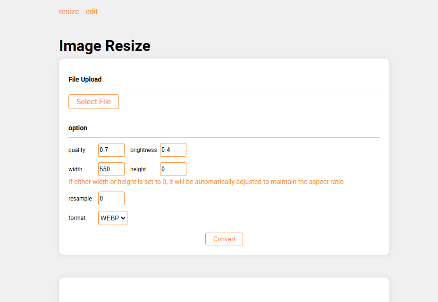Focus the resample input field

tap(111, 199)
